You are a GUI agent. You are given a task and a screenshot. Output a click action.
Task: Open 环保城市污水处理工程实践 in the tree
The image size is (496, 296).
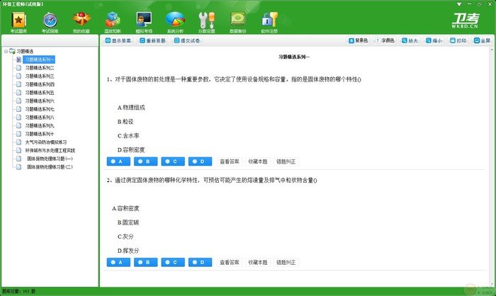pyautogui.click(x=50, y=150)
